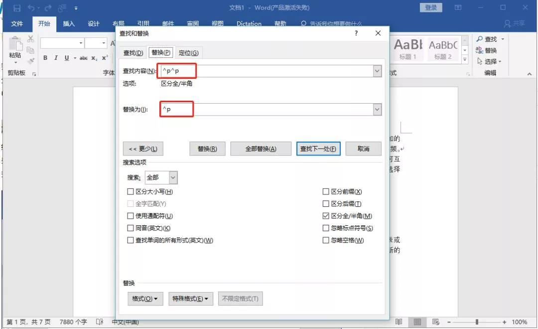Open the 特殊格式 dropdown button
This screenshot has width=538, height=329.
point(190,299)
